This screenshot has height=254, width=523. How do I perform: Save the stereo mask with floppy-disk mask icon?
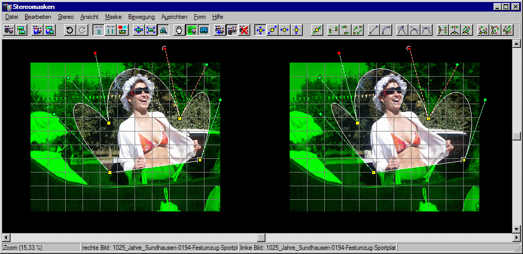pos(37,31)
